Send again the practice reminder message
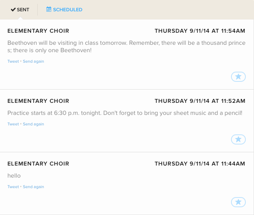Screen dimensions: 254x215 (x=34, y=124)
